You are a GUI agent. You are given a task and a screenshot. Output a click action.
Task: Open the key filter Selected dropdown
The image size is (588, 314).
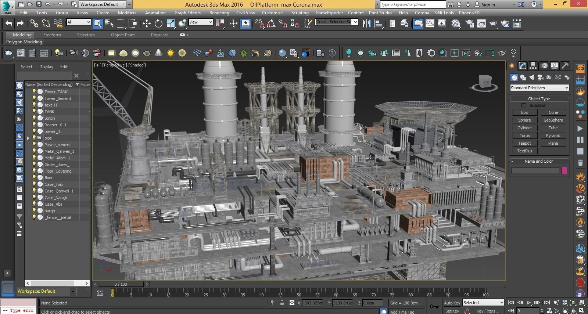(483, 303)
